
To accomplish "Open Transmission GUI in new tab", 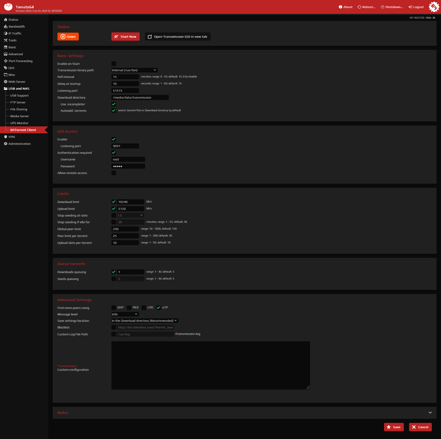I will (178, 37).
